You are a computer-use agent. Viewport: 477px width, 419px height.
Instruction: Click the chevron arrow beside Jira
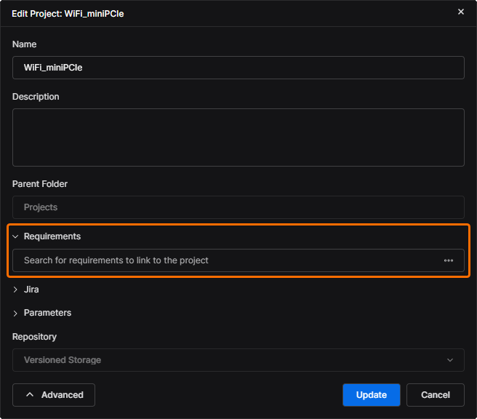[15, 290]
